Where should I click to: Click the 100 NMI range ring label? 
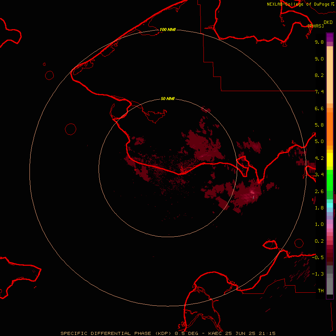pyautogui.click(x=168, y=29)
